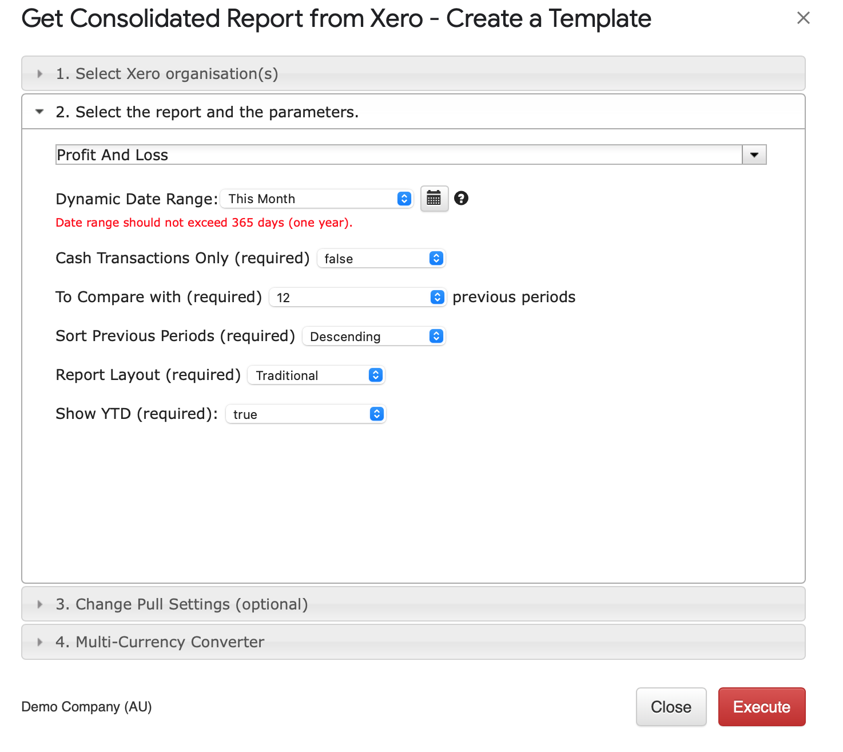
Task: Open the calendar date picker icon
Action: pos(434,199)
